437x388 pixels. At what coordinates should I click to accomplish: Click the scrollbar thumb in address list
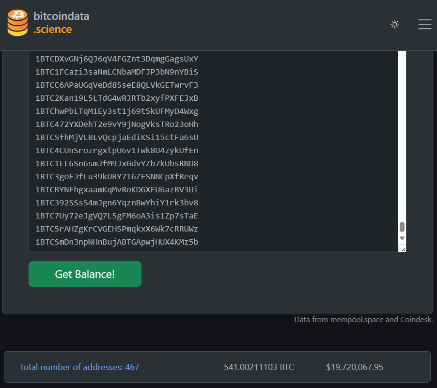(402, 227)
